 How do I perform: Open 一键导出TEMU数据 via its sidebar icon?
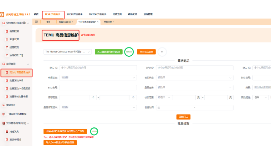coord(4,114)
